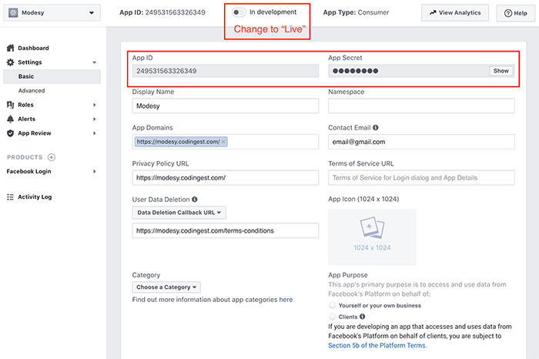The height and width of the screenshot is (359, 539).
Task: Click the Settings gear icon in sidebar
Action: (x=11, y=62)
